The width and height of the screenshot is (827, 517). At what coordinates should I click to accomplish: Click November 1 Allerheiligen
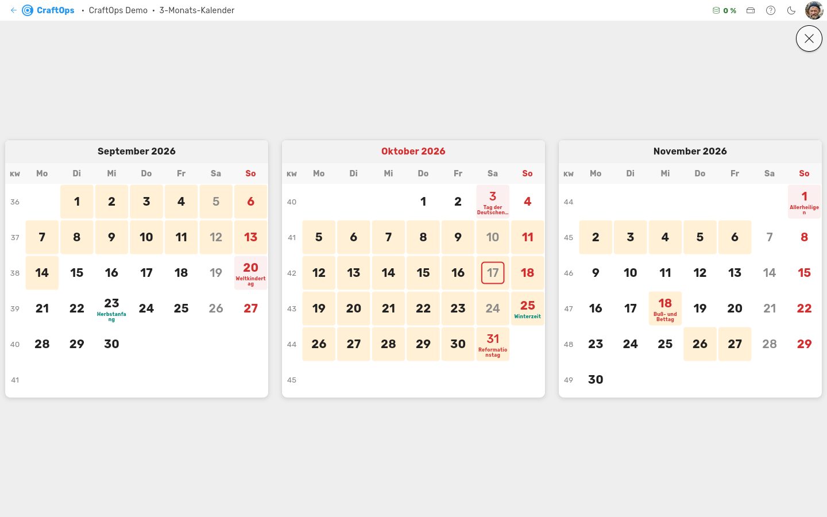tap(805, 202)
